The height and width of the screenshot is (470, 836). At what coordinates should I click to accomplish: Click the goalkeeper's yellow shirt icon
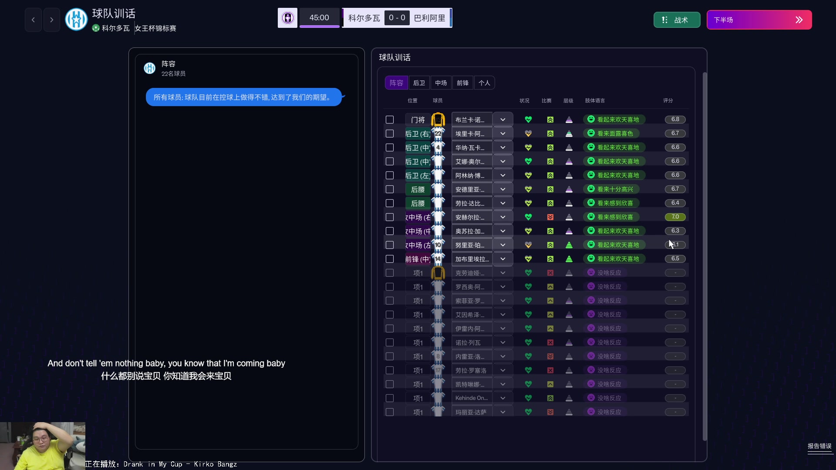click(438, 119)
